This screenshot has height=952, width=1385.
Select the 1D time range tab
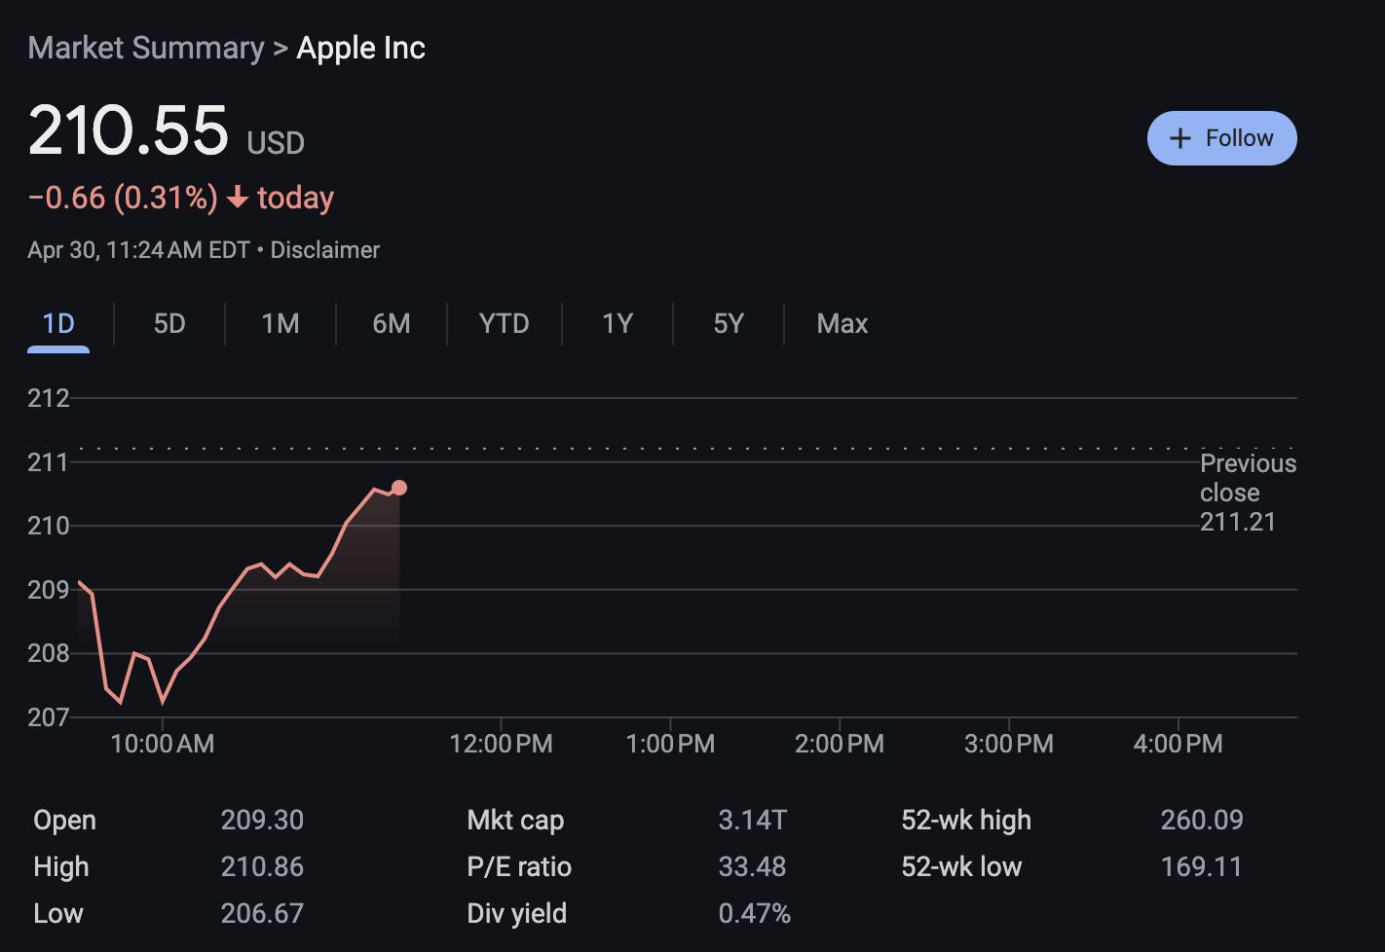(58, 324)
